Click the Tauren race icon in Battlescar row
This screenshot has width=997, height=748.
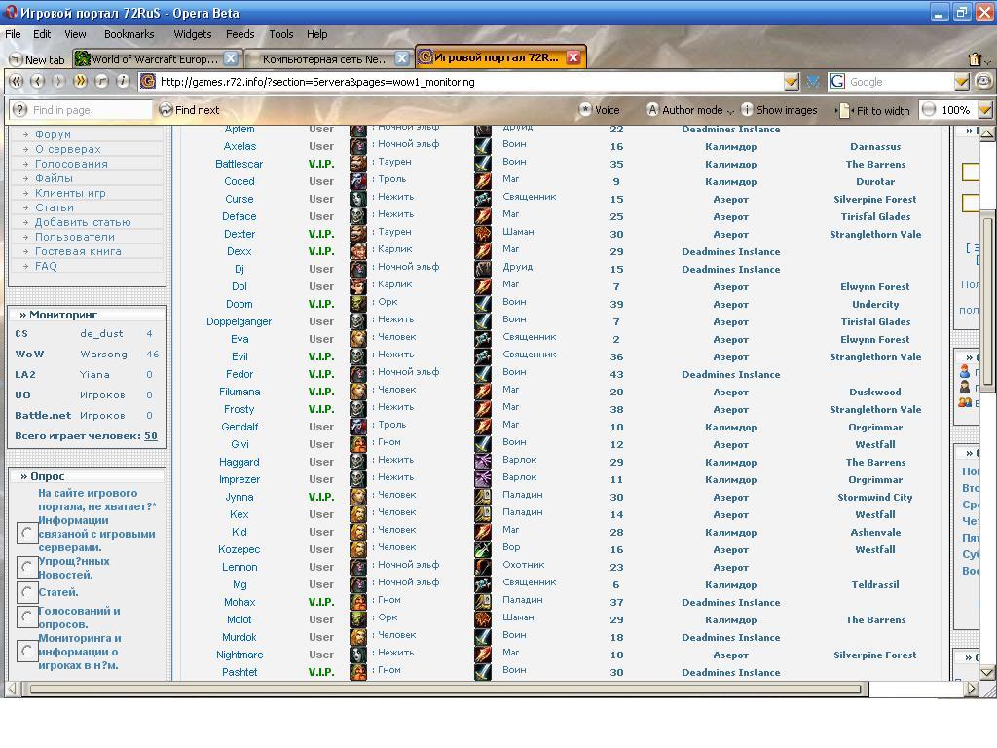(x=358, y=164)
